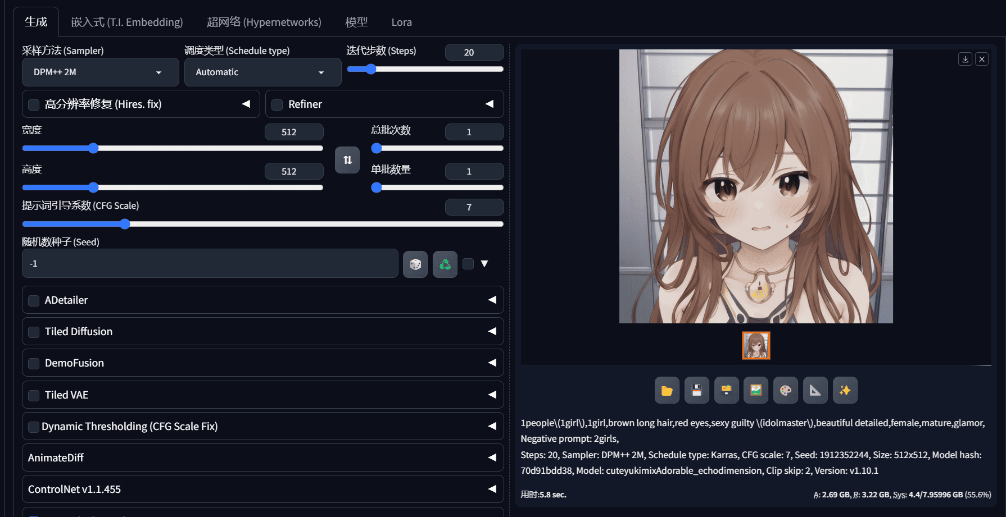Screen dimensions: 1006x517
Task: Click the CFG Scale slider handle
Action: tap(125, 224)
